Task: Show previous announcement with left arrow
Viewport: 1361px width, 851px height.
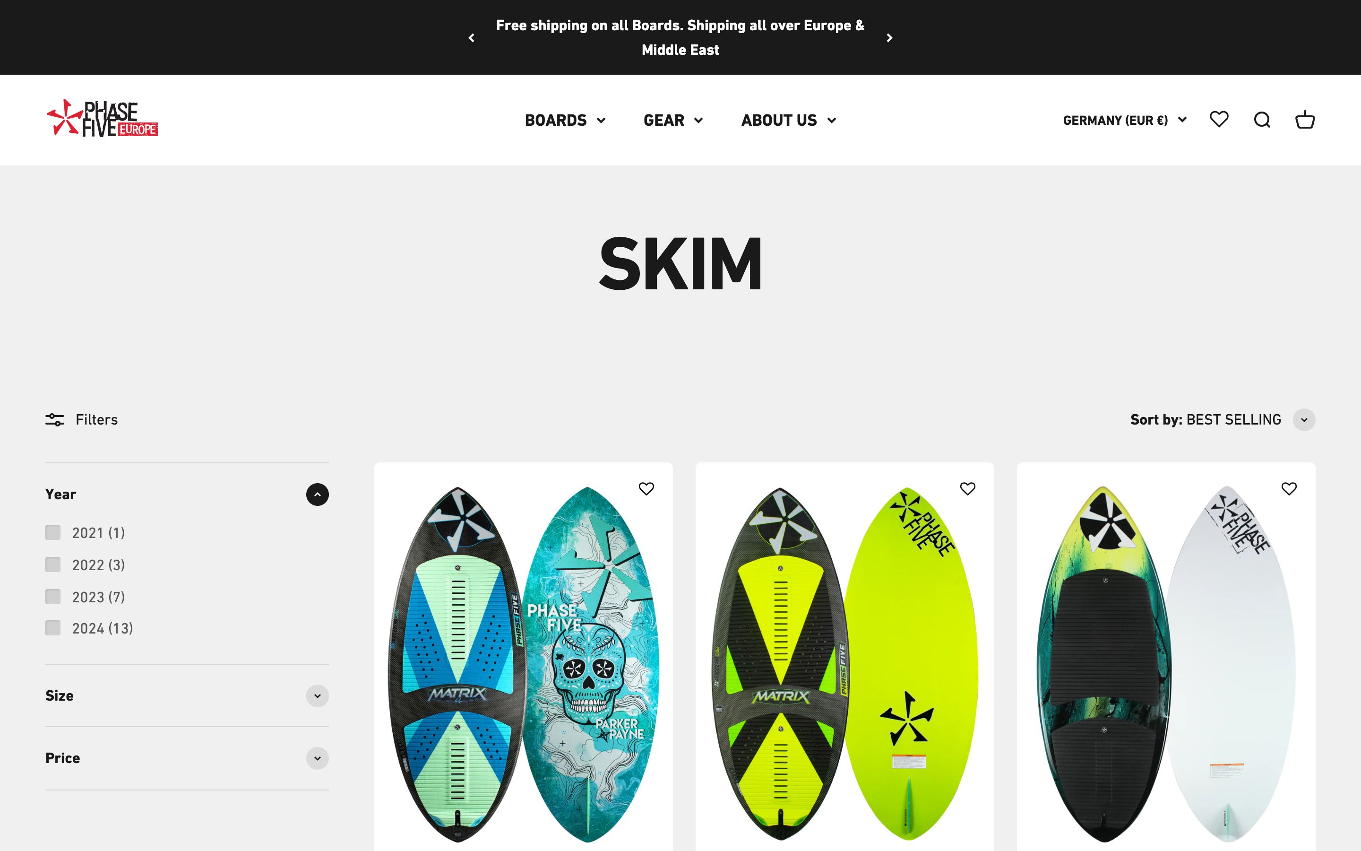Action: tap(471, 38)
